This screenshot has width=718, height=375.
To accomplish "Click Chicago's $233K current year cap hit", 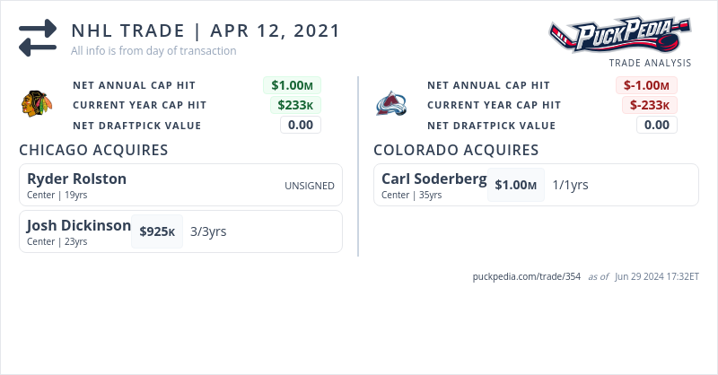I will tap(295, 105).
